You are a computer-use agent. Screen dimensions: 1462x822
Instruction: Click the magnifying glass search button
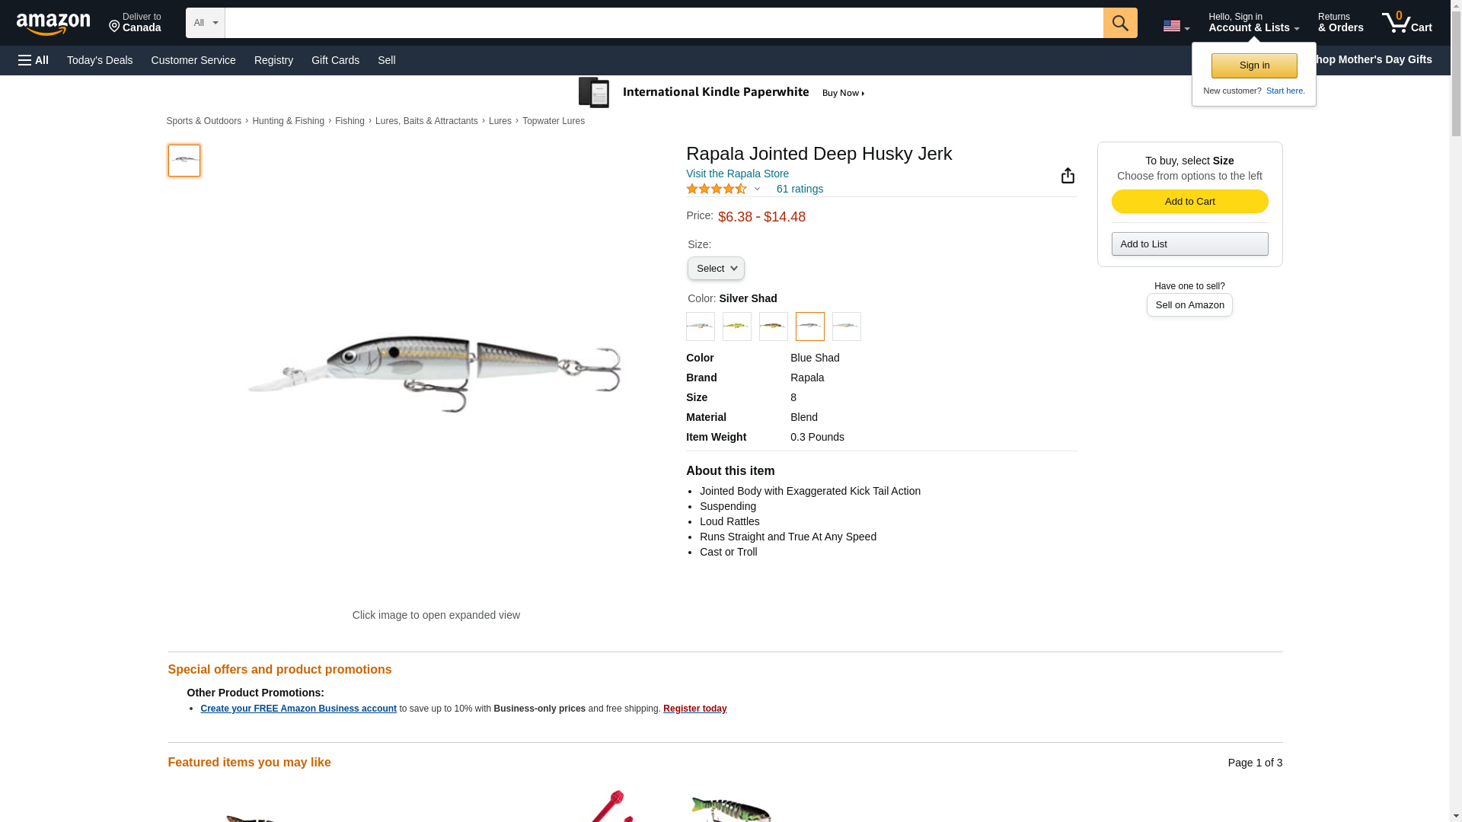1119,23
